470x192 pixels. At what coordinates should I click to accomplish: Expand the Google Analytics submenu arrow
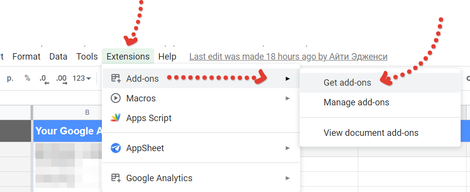point(288,178)
